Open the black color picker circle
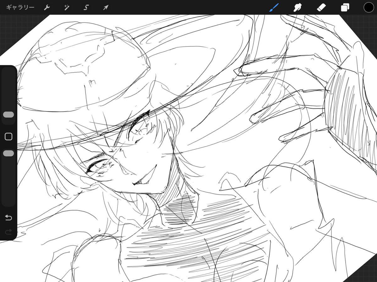Image resolution: width=377 pixels, height=282 pixels. coord(369,8)
